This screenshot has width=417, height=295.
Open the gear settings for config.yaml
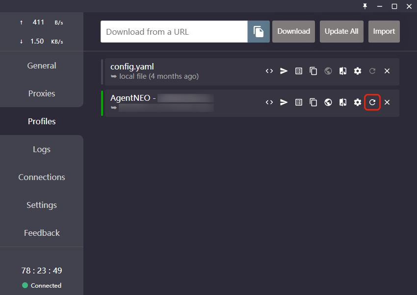(358, 71)
